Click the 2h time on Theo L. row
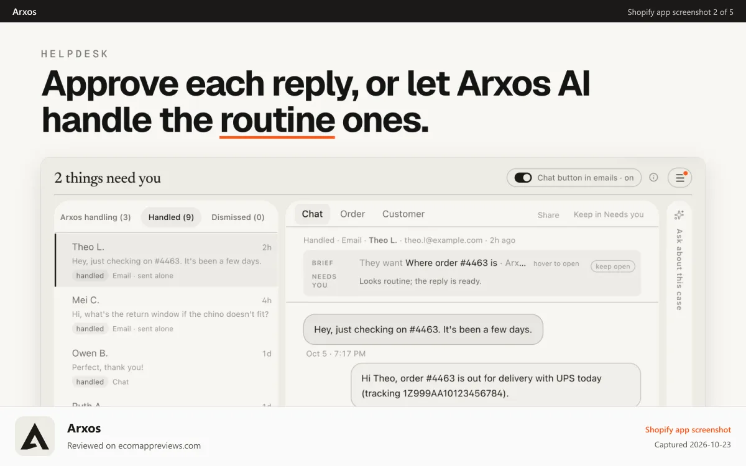This screenshot has width=746, height=466. [267, 247]
